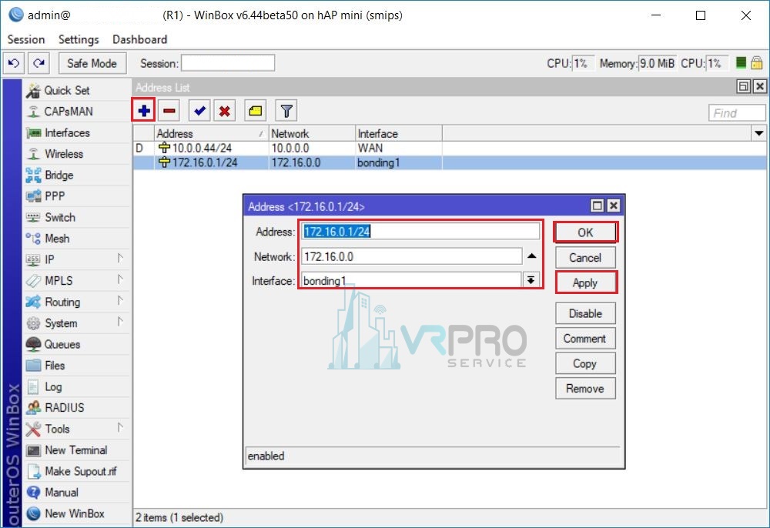The image size is (770, 528).
Task: Click the blue plus add address icon
Action: [x=144, y=111]
